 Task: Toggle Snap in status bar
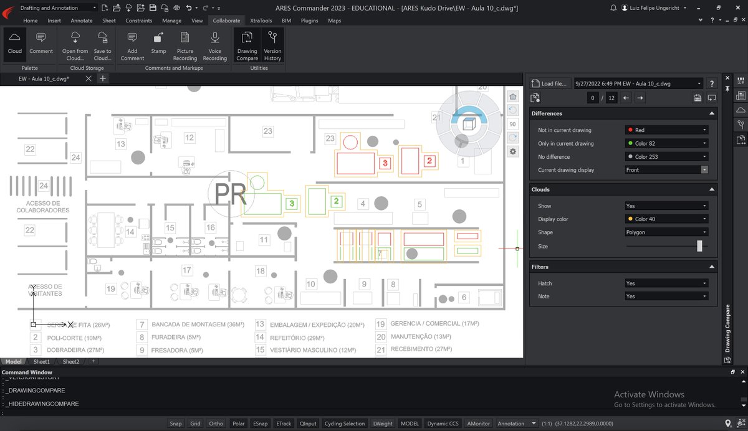coord(176,424)
